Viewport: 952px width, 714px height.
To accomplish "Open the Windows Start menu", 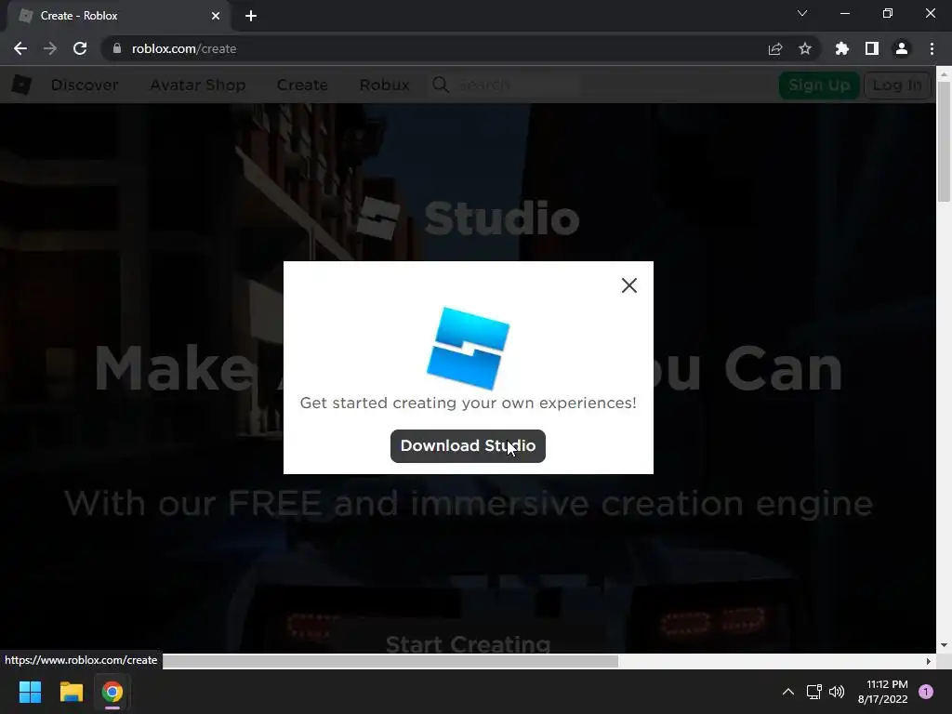I will pos(30,692).
